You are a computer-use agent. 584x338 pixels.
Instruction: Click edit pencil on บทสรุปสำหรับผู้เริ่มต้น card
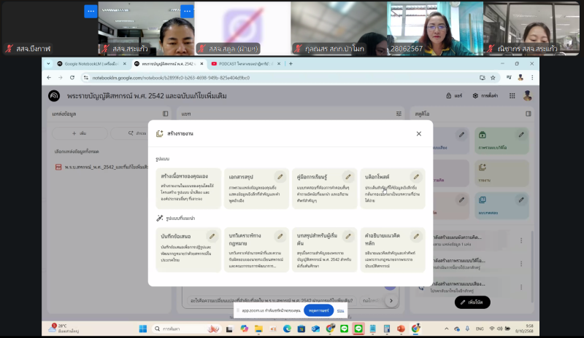[x=347, y=236]
